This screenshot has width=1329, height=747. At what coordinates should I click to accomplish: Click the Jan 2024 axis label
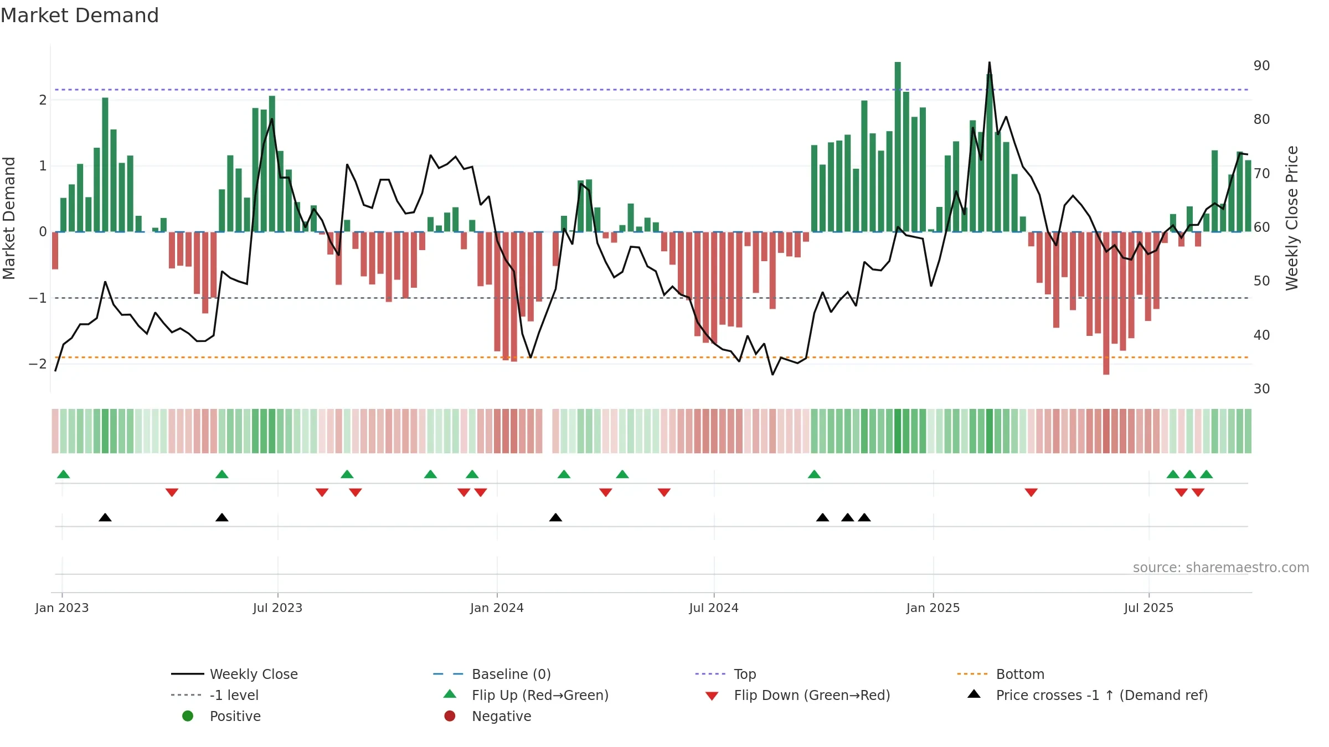coord(497,608)
